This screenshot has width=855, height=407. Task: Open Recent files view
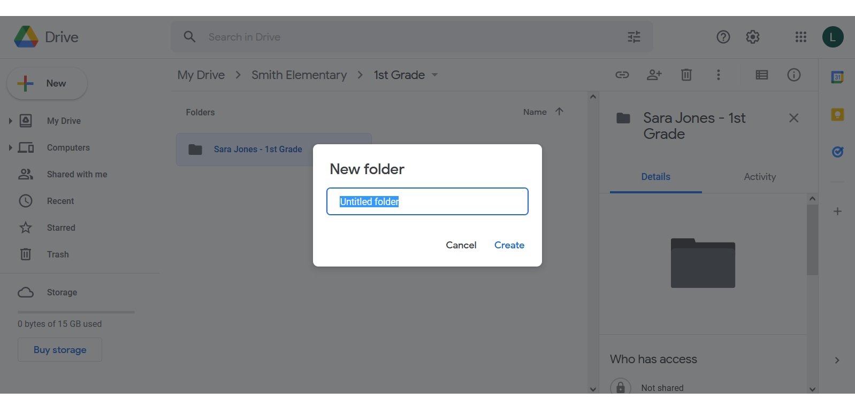pyautogui.click(x=60, y=201)
